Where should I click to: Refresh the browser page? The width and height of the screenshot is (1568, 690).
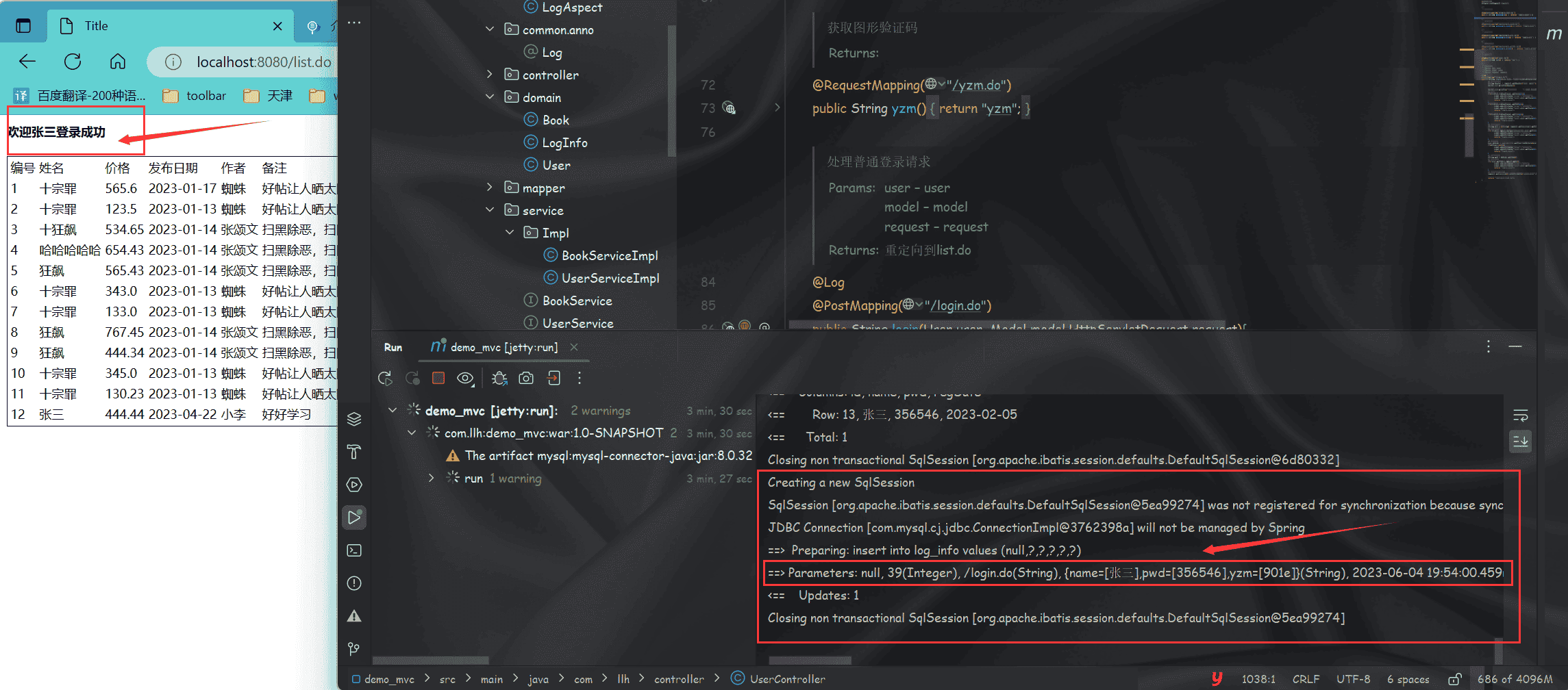coord(73,62)
